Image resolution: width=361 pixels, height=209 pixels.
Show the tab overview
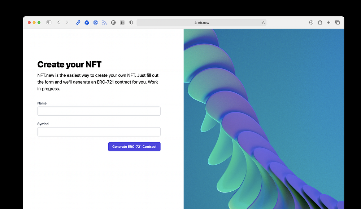(338, 23)
